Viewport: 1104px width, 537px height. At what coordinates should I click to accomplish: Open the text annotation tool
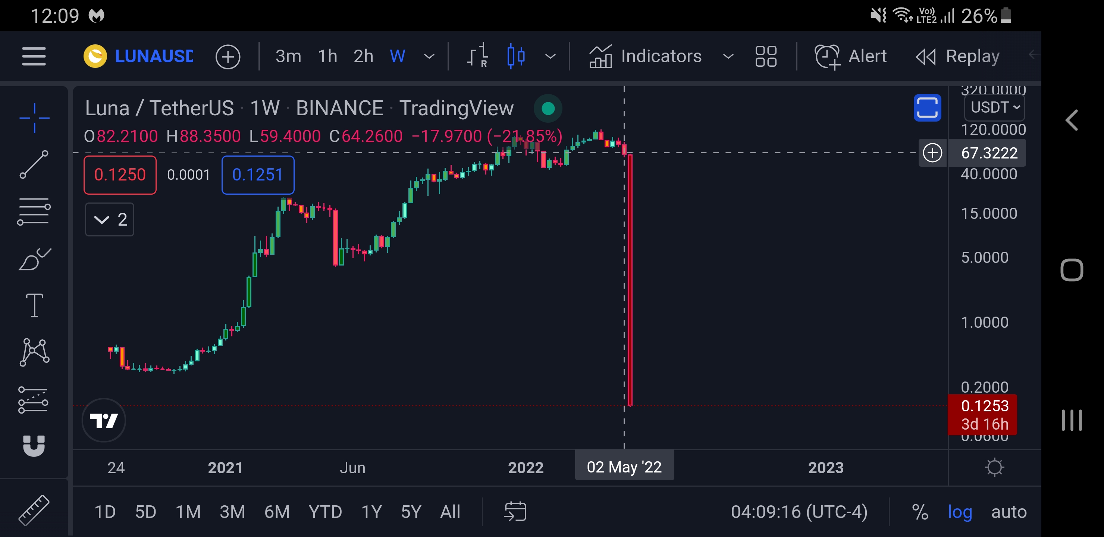click(x=34, y=305)
